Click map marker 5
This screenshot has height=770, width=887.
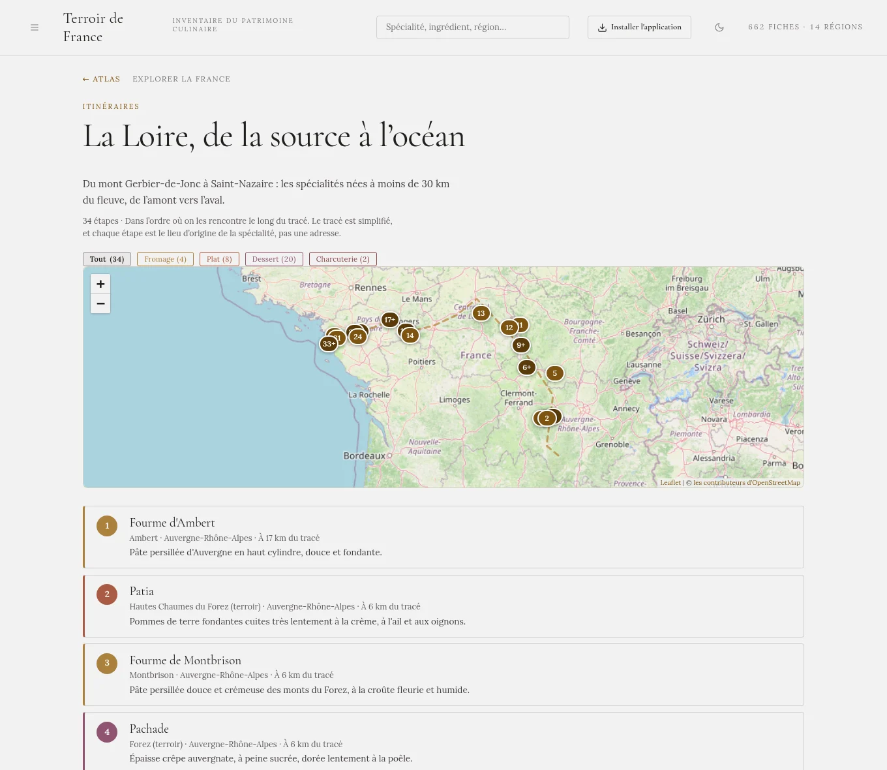(554, 373)
